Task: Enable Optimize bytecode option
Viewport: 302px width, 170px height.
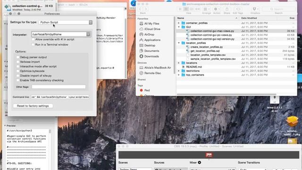Action: [18, 71]
